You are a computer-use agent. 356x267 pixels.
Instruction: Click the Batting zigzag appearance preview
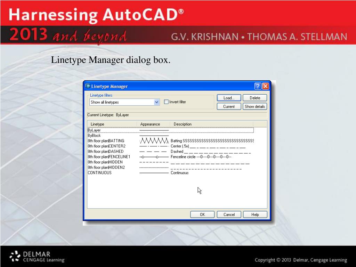coord(154,141)
